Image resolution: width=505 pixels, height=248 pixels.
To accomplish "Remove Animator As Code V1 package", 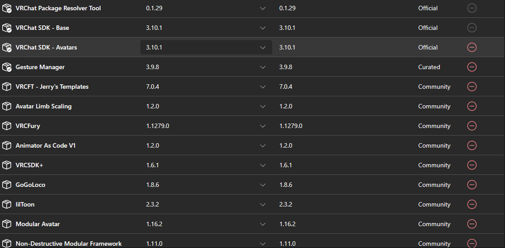I will click(x=471, y=145).
